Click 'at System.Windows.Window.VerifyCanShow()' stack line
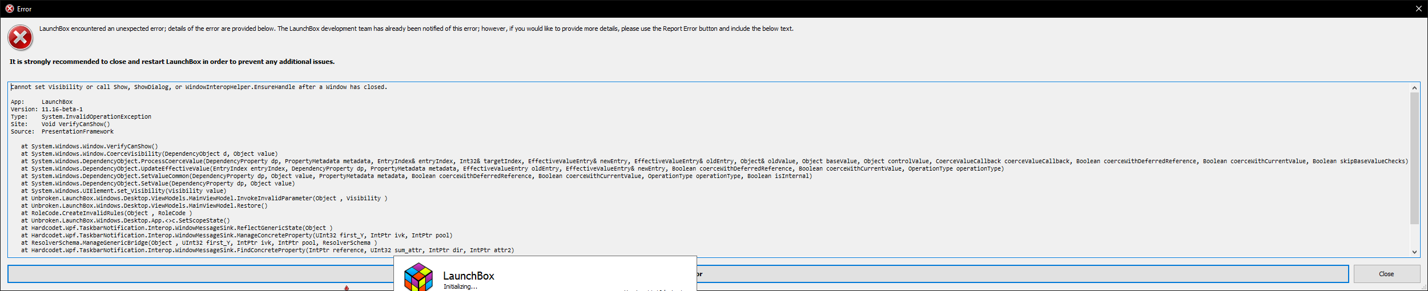 click(90, 147)
